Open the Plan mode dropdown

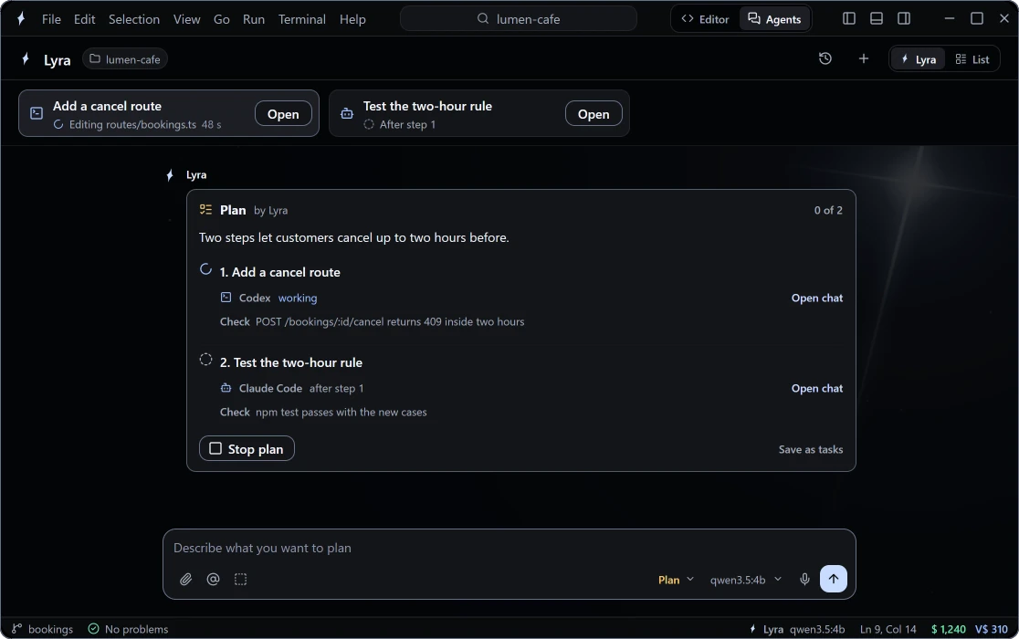[x=676, y=580]
